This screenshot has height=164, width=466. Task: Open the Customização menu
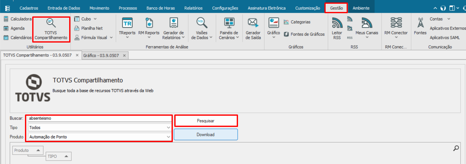tap(308, 8)
